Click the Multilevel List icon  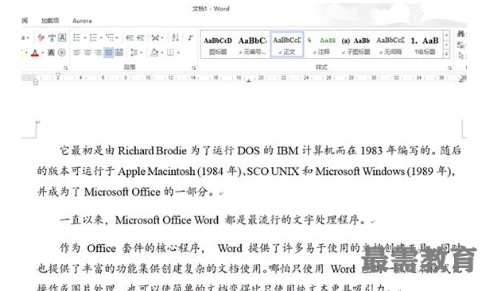pos(110,38)
